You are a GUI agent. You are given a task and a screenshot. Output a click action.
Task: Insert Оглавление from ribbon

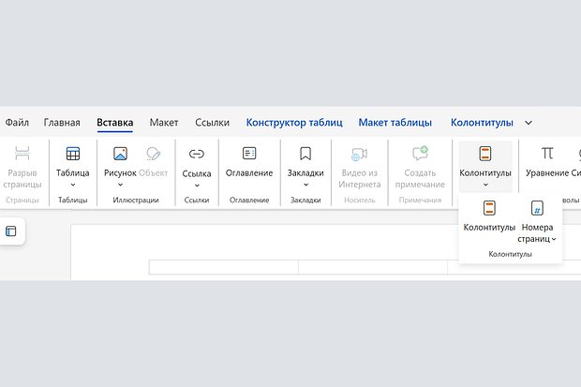click(249, 154)
